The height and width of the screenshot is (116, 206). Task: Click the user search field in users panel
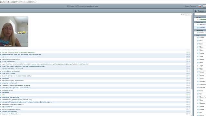[200, 14]
